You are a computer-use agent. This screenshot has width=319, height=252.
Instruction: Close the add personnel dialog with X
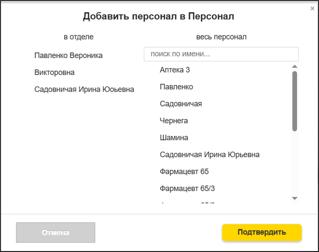tap(312, 8)
